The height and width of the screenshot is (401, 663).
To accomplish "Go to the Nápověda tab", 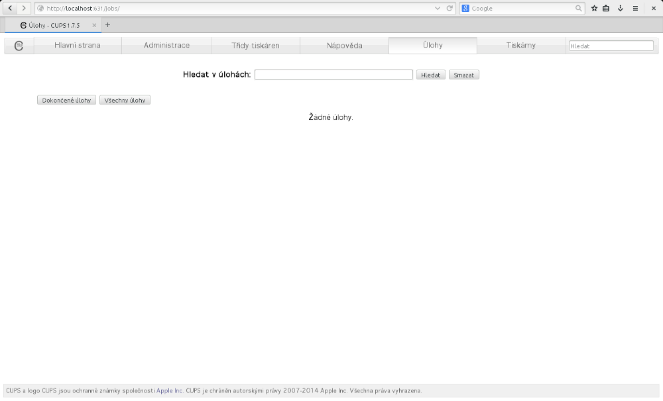I will pyautogui.click(x=344, y=46).
